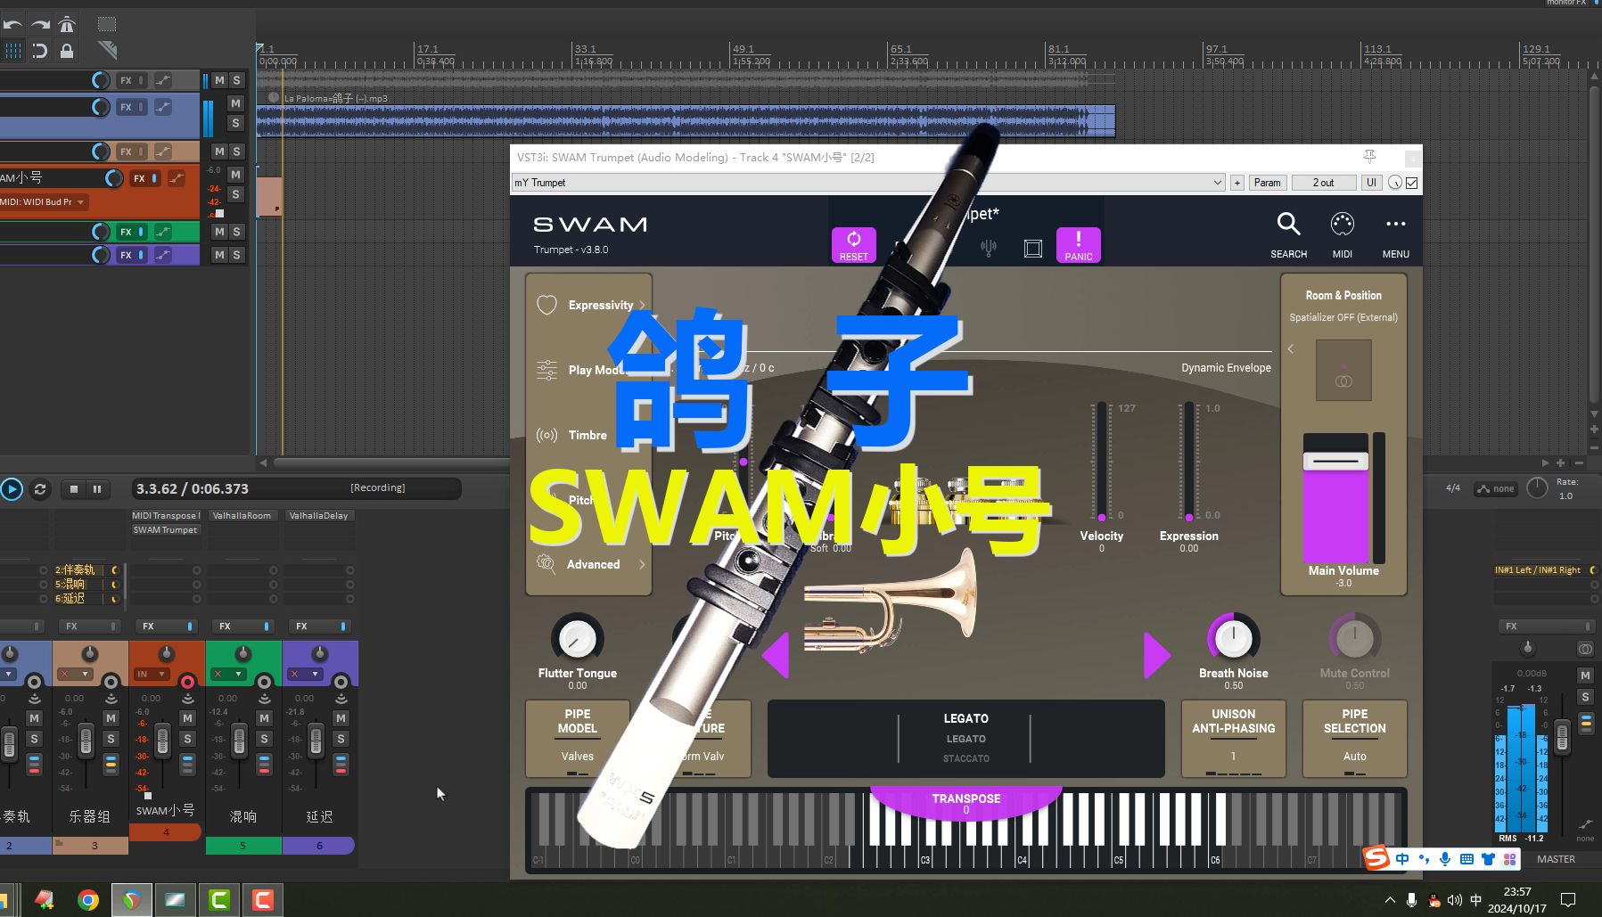The width and height of the screenshot is (1602, 917).
Task: Click the Sogou input method icon
Action: click(1377, 858)
